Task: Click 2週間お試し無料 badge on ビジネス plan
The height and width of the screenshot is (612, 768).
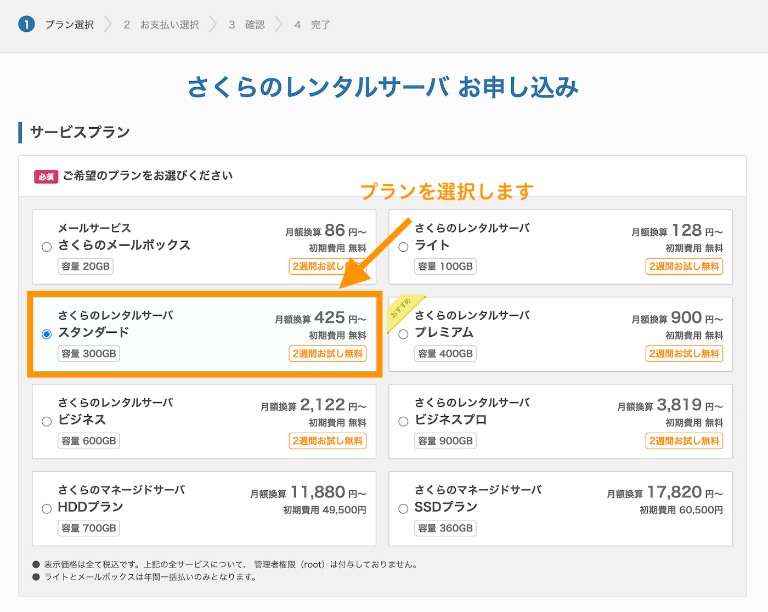Action: (x=327, y=441)
